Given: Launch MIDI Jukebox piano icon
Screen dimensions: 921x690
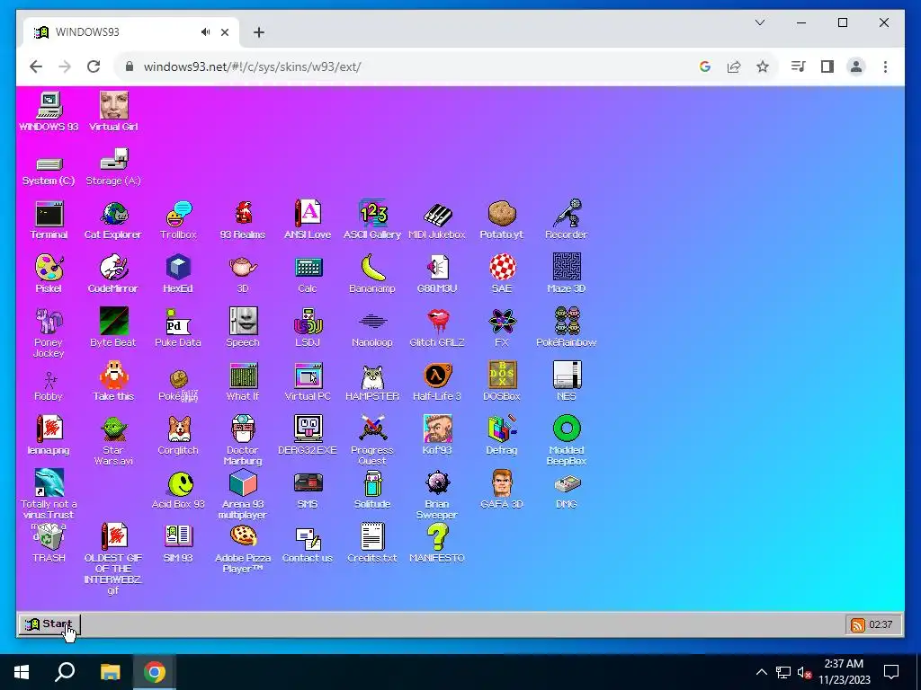Looking at the screenshot, I should 437,214.
